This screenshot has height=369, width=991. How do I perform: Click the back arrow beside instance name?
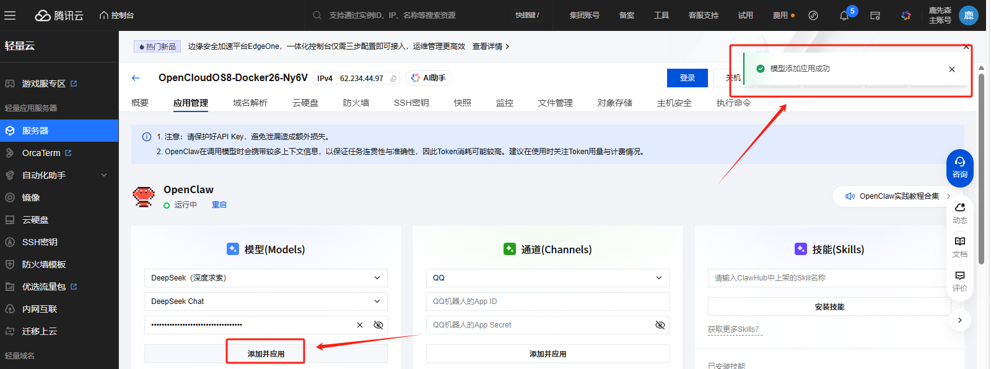(136, 78)
